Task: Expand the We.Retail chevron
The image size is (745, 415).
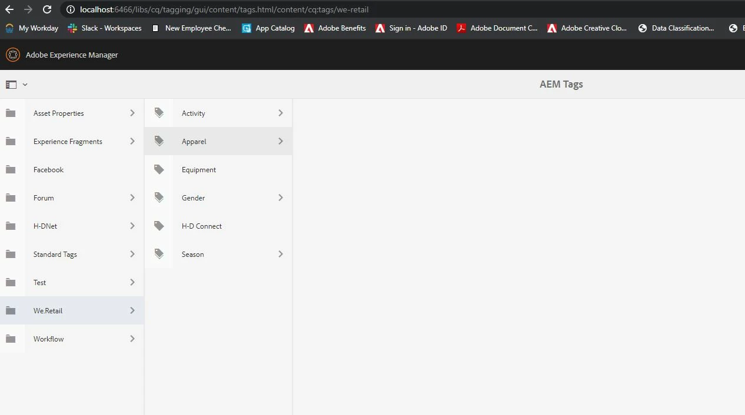Action: (132, 310)
